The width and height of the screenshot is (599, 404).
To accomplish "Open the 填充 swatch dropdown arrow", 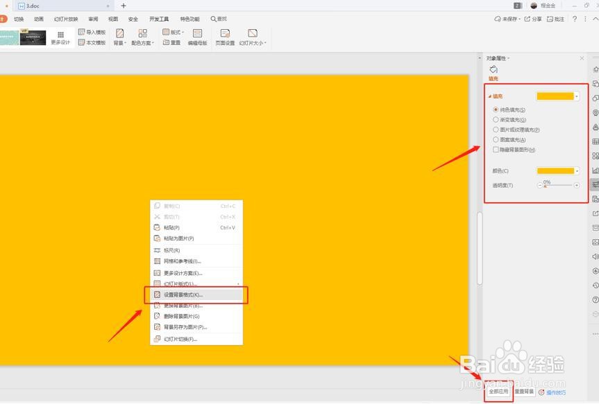I will coord(577,96).
